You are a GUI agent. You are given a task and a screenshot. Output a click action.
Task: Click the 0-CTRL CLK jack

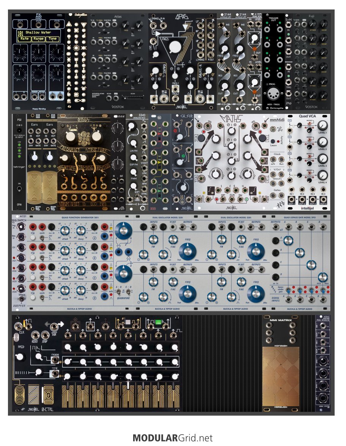click(19, 326)
